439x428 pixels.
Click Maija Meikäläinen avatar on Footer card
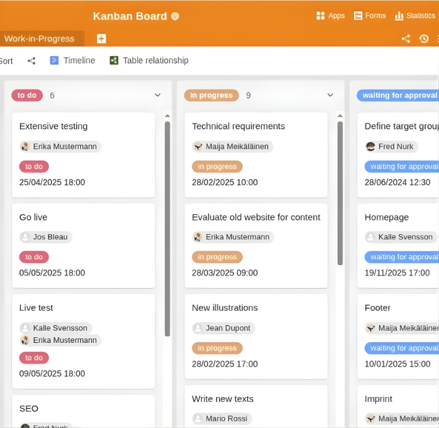pos(370,328)
